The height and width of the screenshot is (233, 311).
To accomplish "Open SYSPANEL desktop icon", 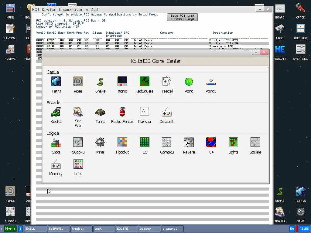I will (x=300, y=52).
